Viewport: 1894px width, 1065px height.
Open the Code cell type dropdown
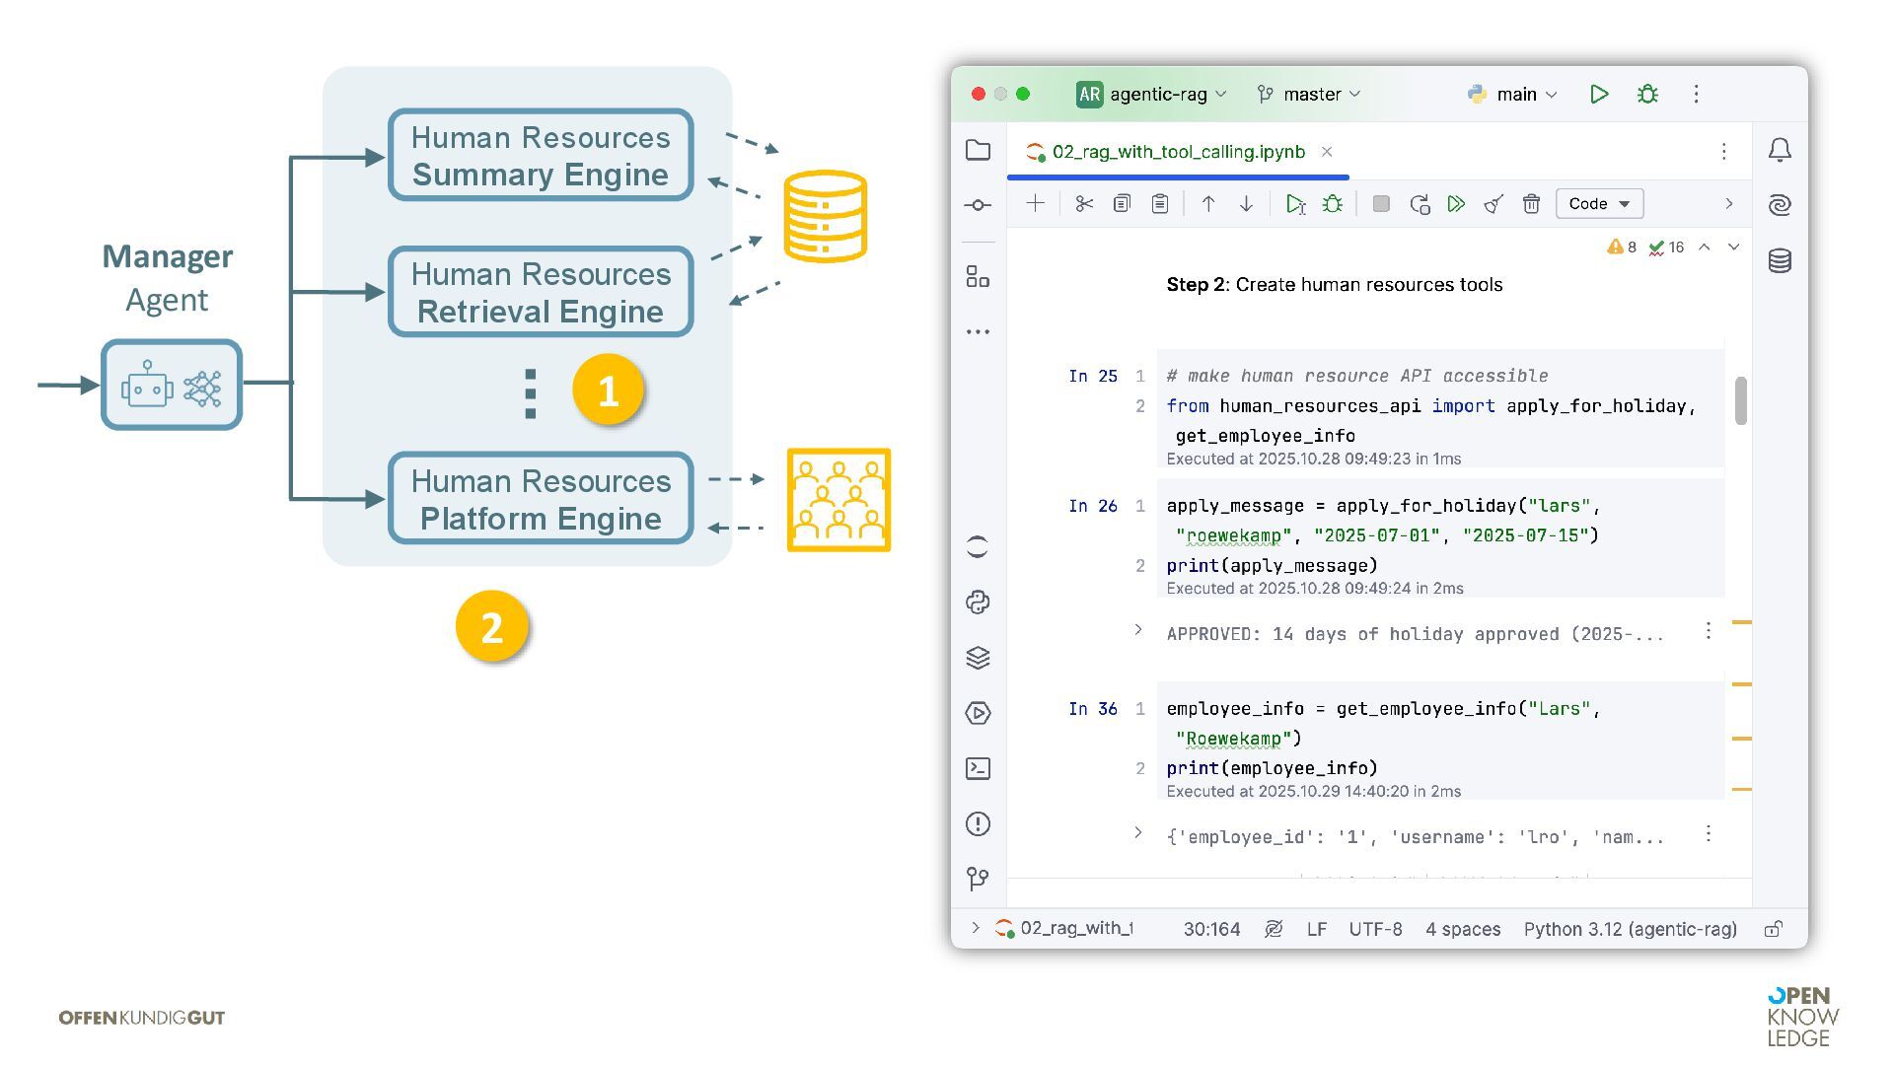tap(1599, 204)
